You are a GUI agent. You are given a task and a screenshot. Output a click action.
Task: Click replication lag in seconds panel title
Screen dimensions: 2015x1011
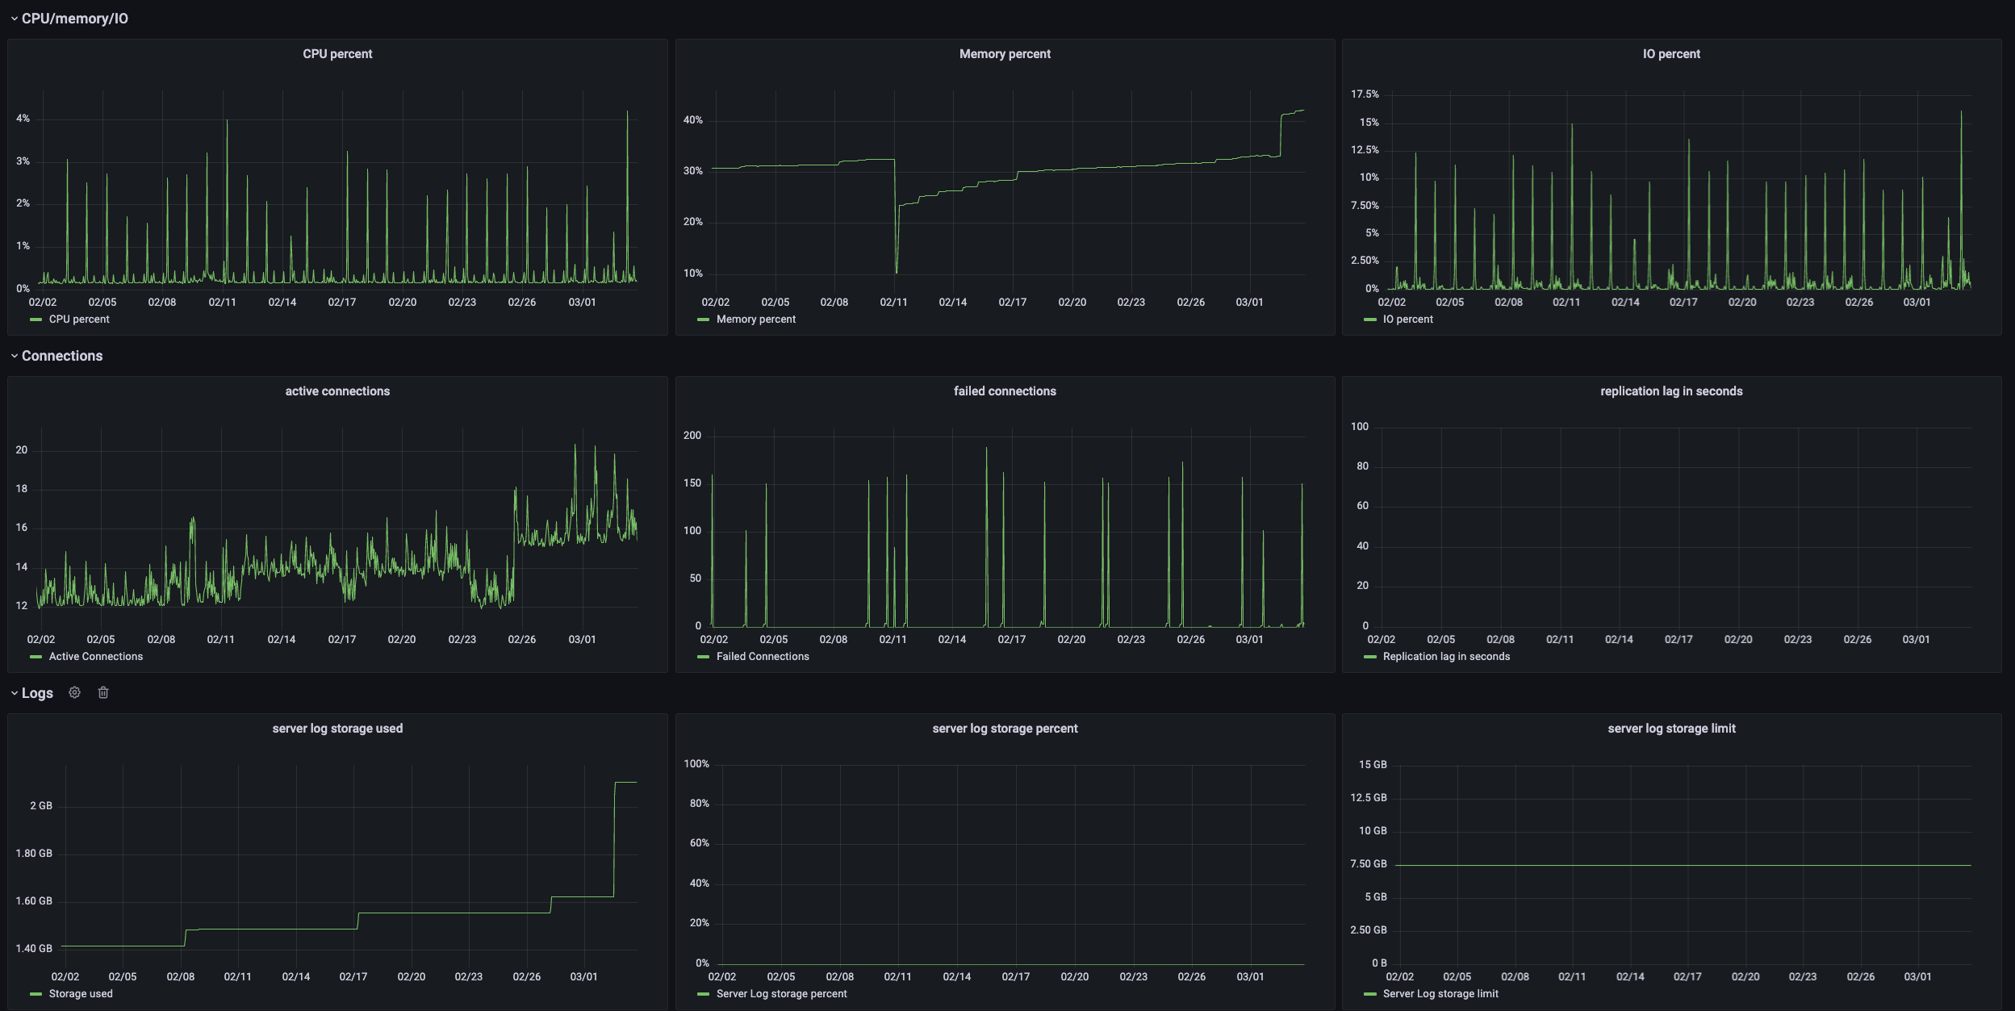point(1671,391)
